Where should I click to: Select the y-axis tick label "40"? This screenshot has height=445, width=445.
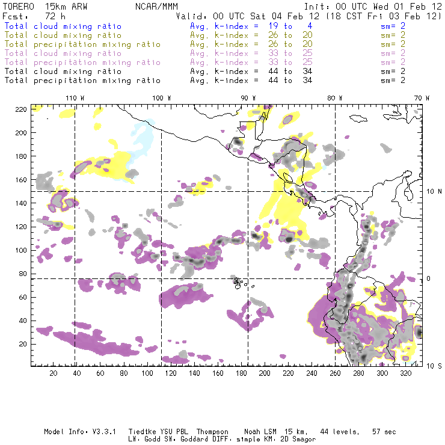(x=23, y=321)
